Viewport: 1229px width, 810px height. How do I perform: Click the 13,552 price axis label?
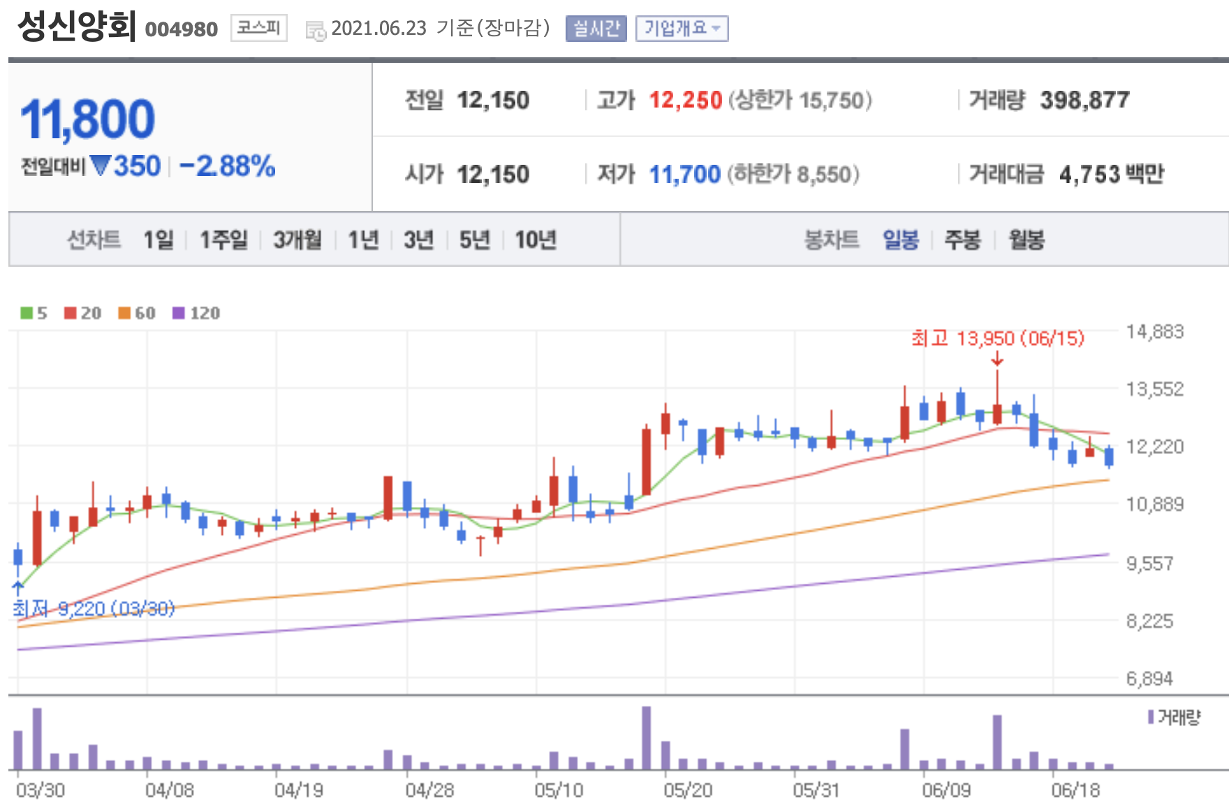[x=1155, y=389]
